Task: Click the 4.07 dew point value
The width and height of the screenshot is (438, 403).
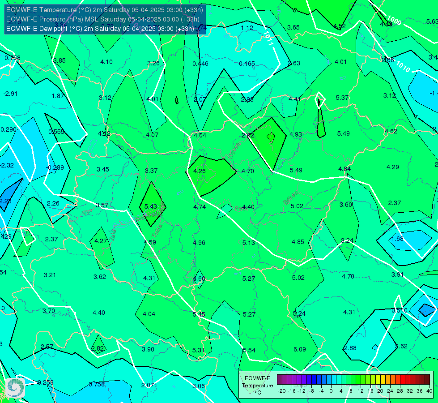Action: (152, 135)
